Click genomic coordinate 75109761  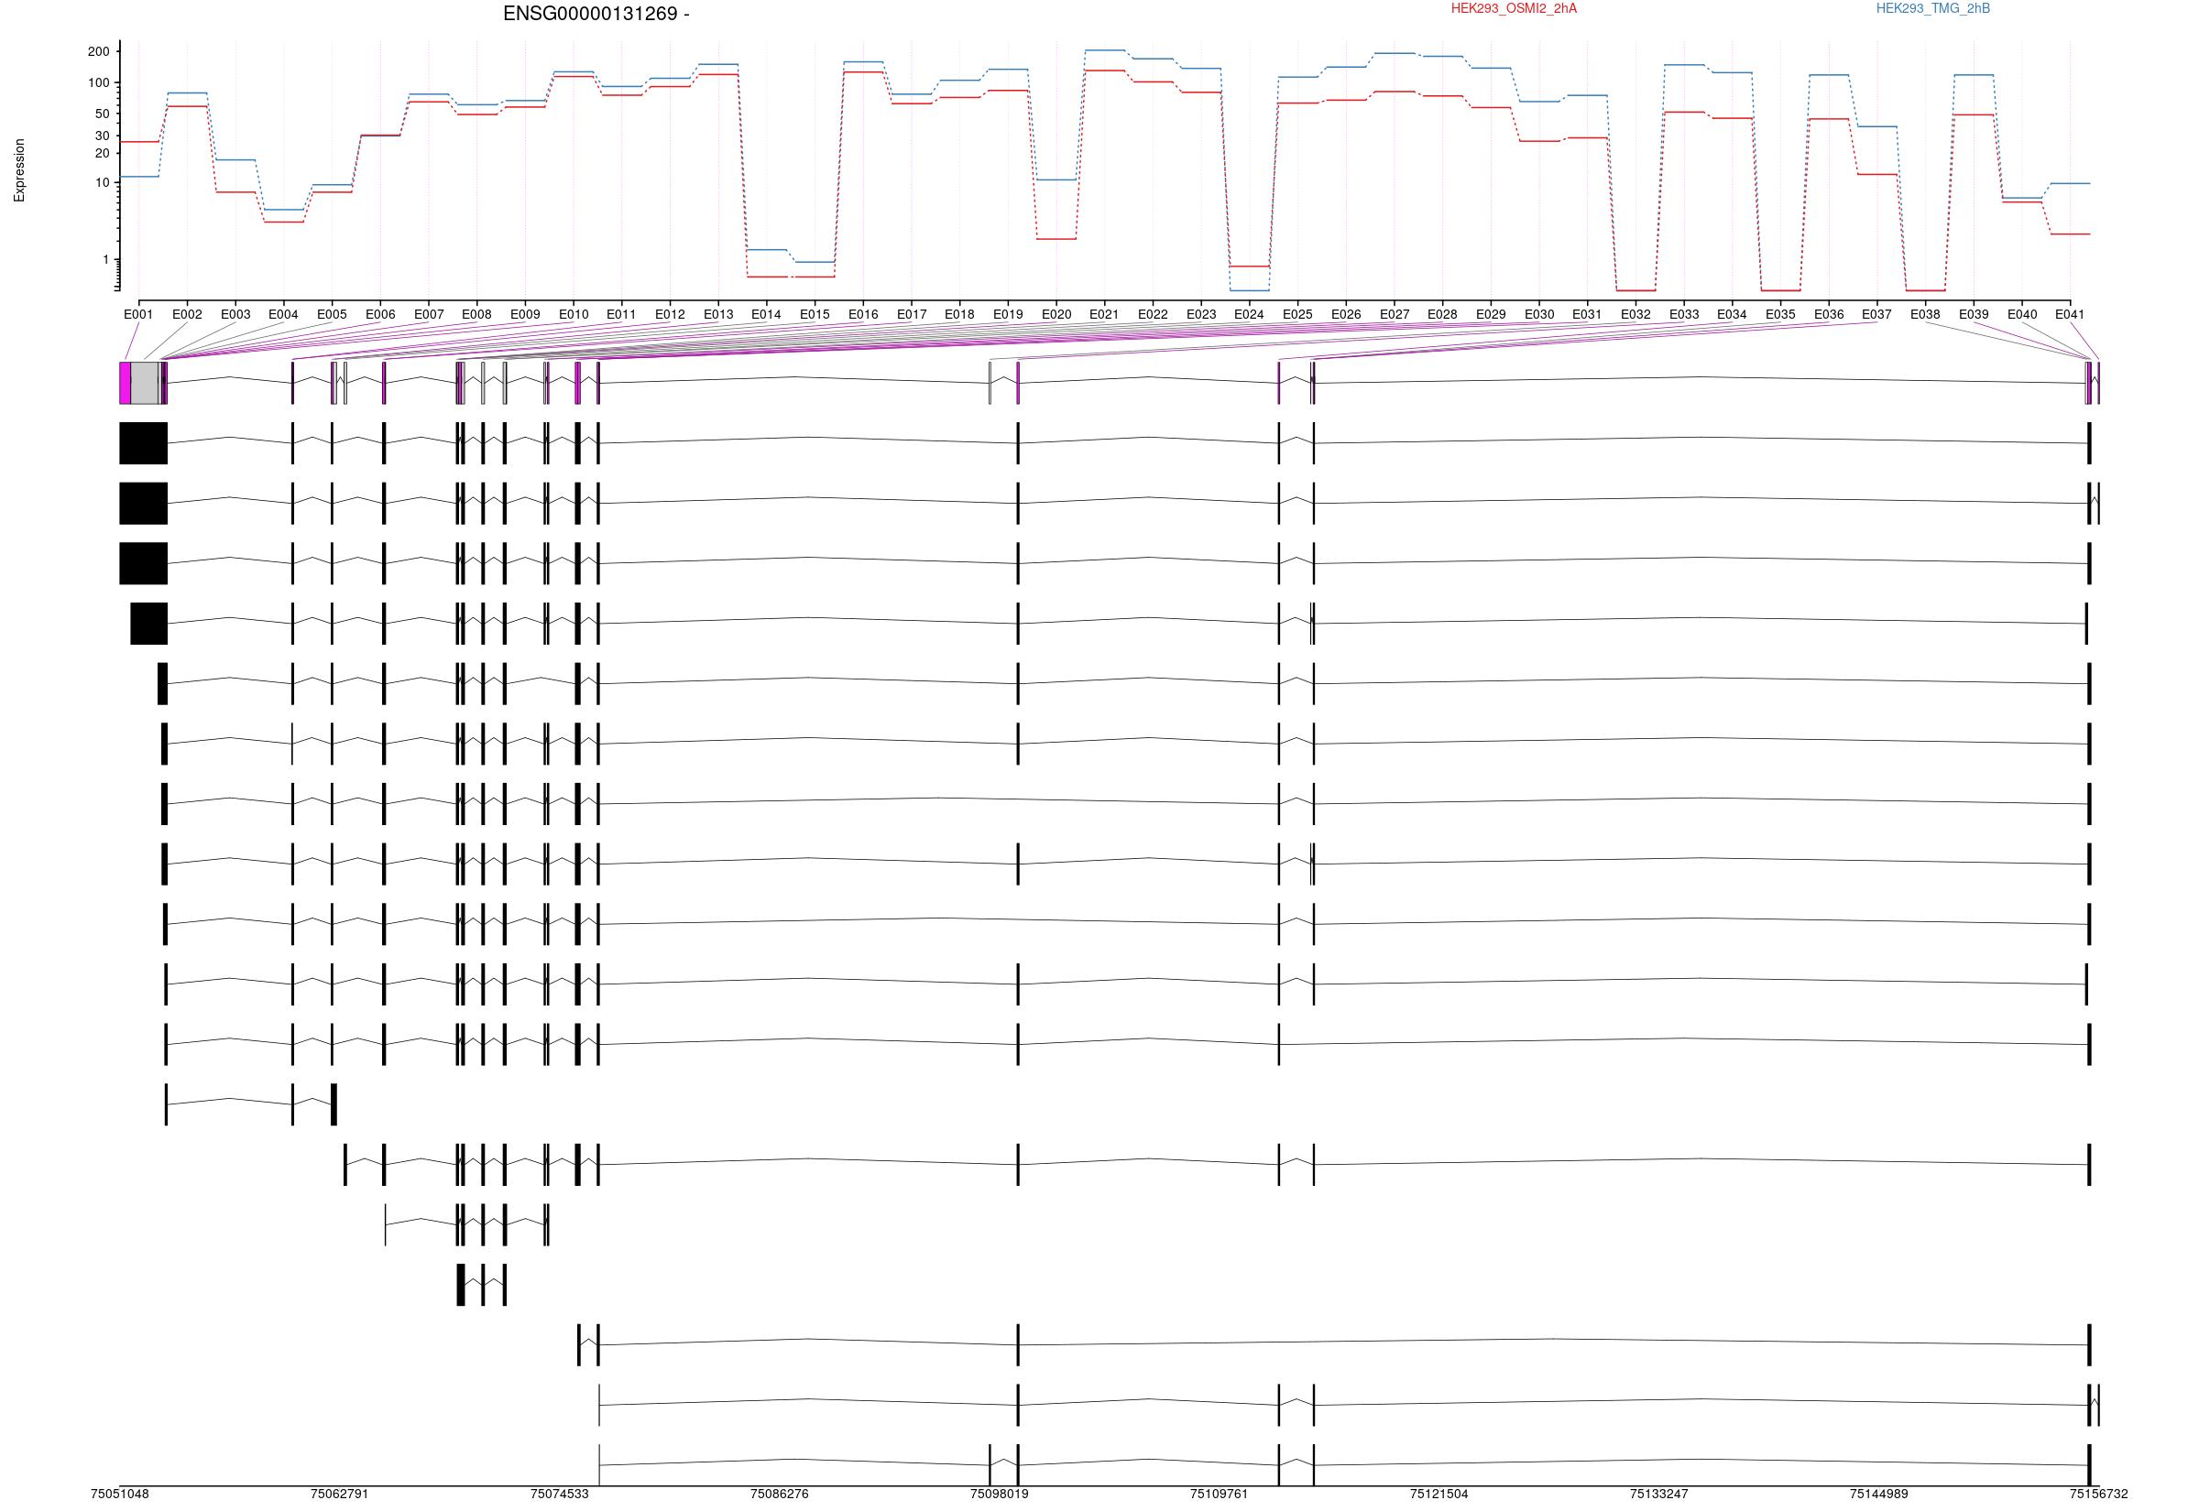pos(1219,1494)
